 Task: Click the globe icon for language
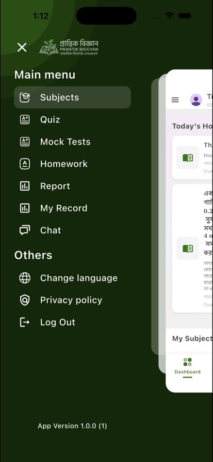pyautogui.click(x=25, y=278)
